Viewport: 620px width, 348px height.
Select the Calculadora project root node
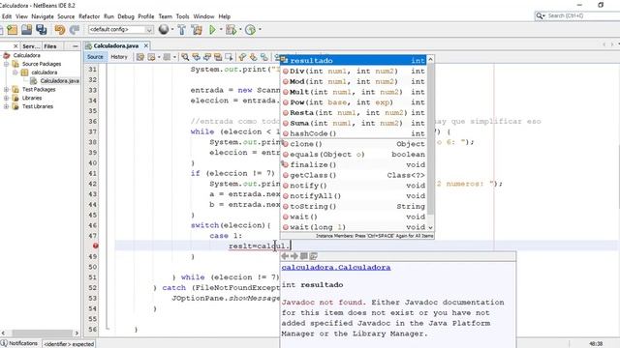coord(26,55)
